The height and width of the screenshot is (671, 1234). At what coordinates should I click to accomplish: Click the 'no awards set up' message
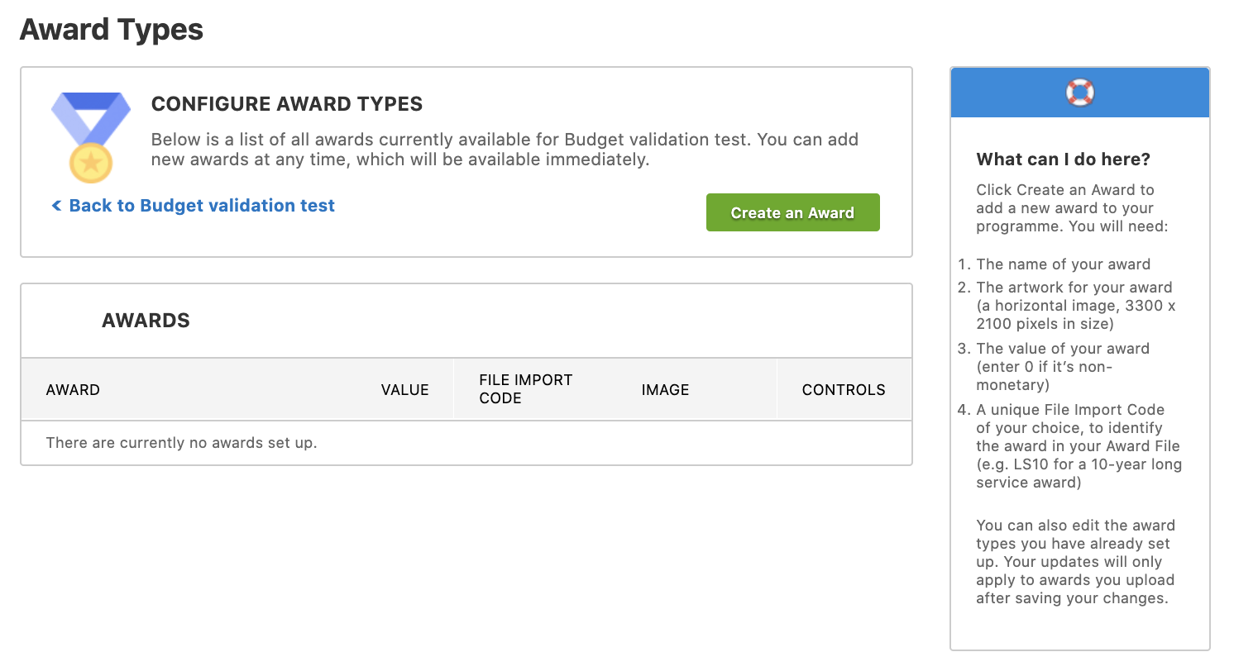click(182, 443)
